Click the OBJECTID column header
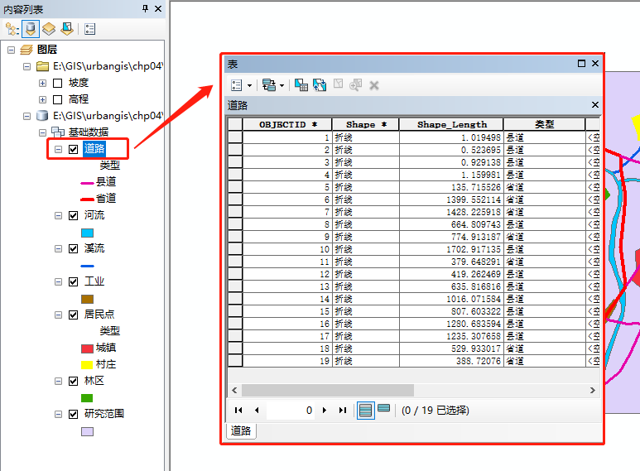This screenshot has height=471, width=640. (x=287, y=124)
